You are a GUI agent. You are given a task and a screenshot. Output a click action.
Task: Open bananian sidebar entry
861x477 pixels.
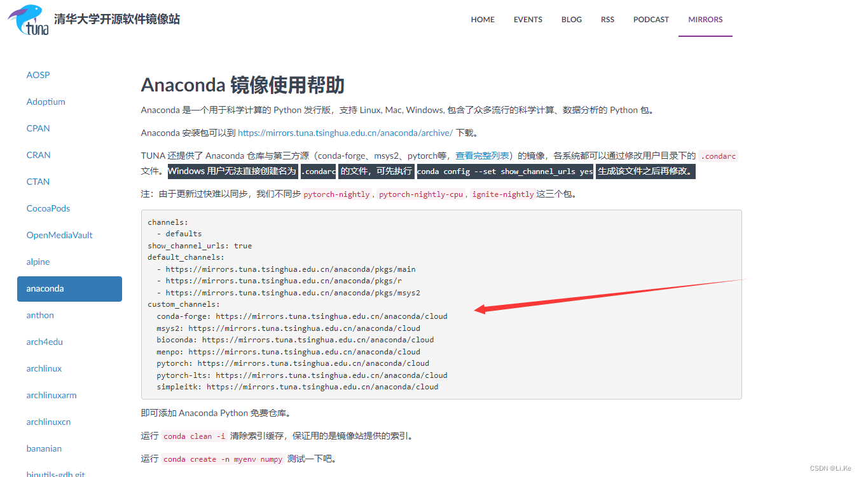point(44,448)
